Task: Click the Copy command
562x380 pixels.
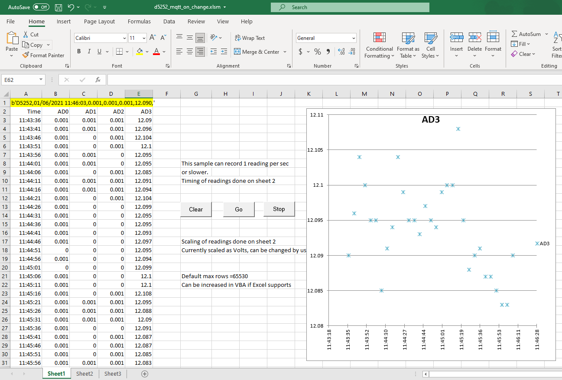Action: [x=33, y=45]
